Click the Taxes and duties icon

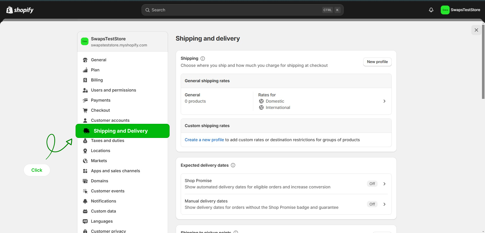[x=85, y=141]
